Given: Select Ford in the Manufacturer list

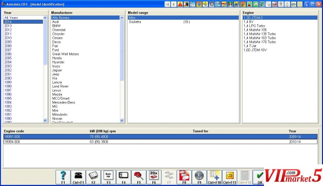Looking at the screenshot, I should point(85,50).
